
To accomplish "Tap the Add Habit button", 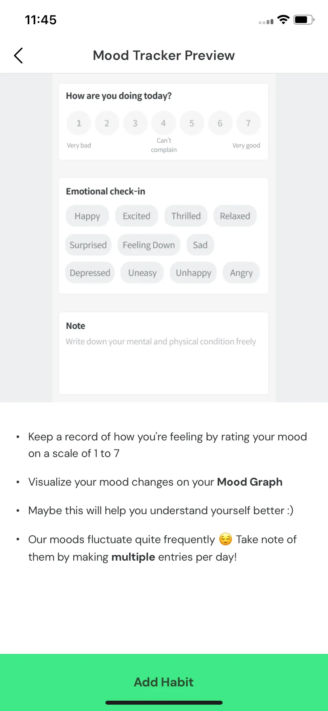I will [x=164, y=682].
